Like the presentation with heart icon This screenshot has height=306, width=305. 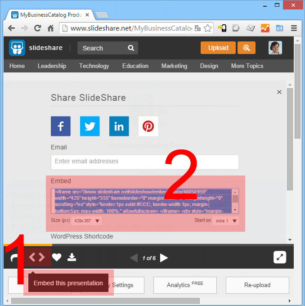57,257
